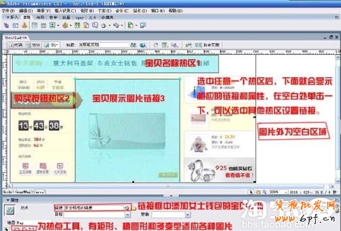Viewport: 341px width, 231px height.
Task: Open the Target (目标) dropdown
Action: click(x=128, y=215)
